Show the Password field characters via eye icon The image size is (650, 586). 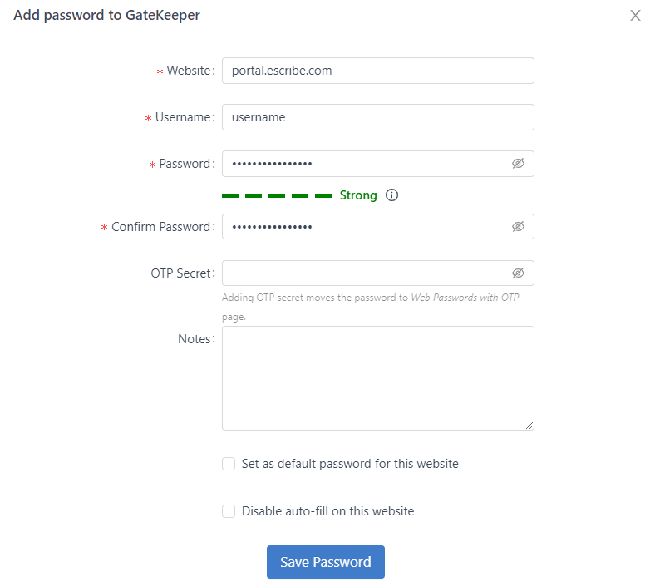coord(518,164)
